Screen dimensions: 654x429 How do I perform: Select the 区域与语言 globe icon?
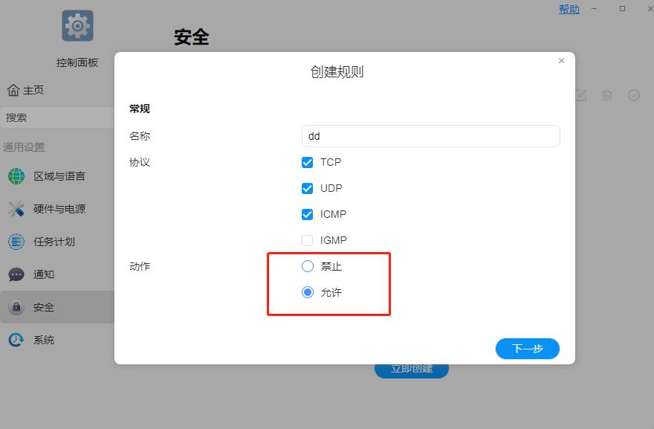click(16, 177)
